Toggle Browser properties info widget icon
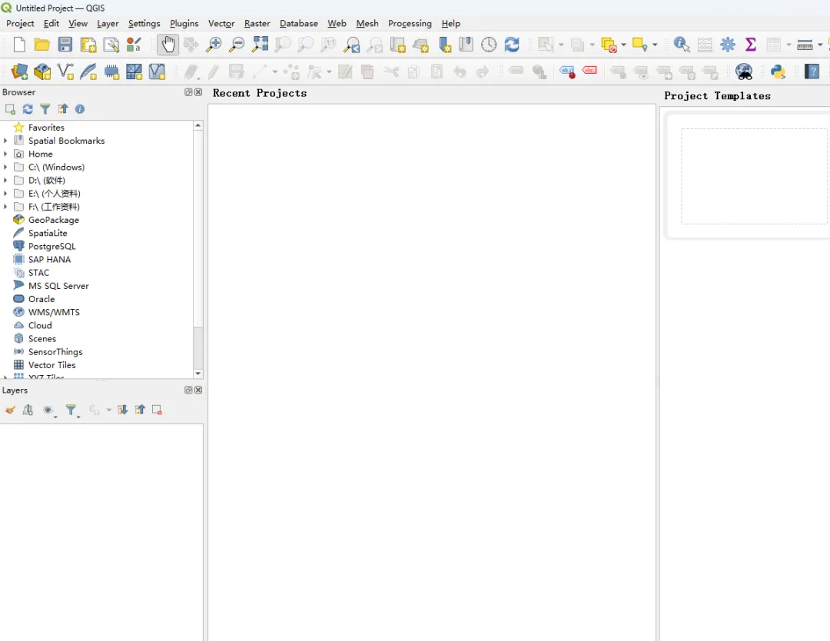This screenshot has height=641, width=830. click(x=80, y=109)
